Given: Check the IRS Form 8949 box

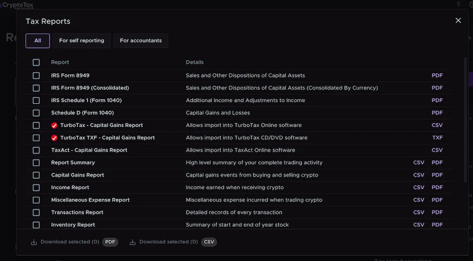Looking at the screenshot, I should click(36, 75).
